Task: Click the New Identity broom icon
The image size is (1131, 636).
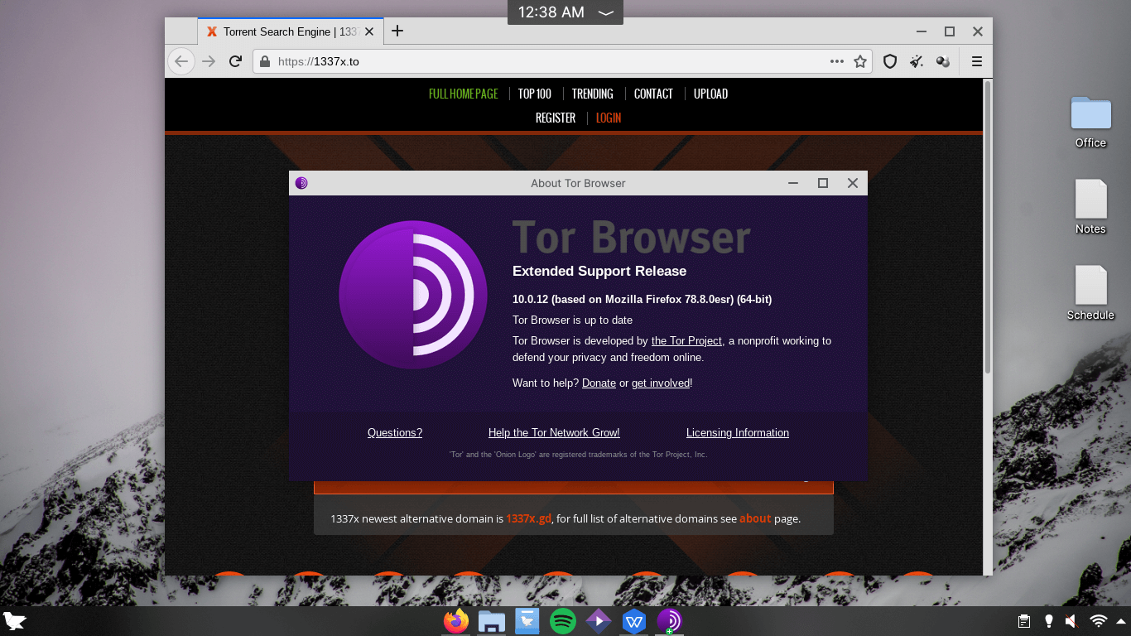Action: (917, 61)
